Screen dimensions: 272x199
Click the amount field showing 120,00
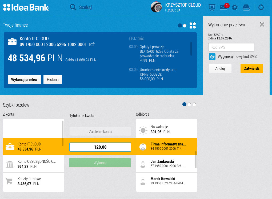click(x=100, y=147)
